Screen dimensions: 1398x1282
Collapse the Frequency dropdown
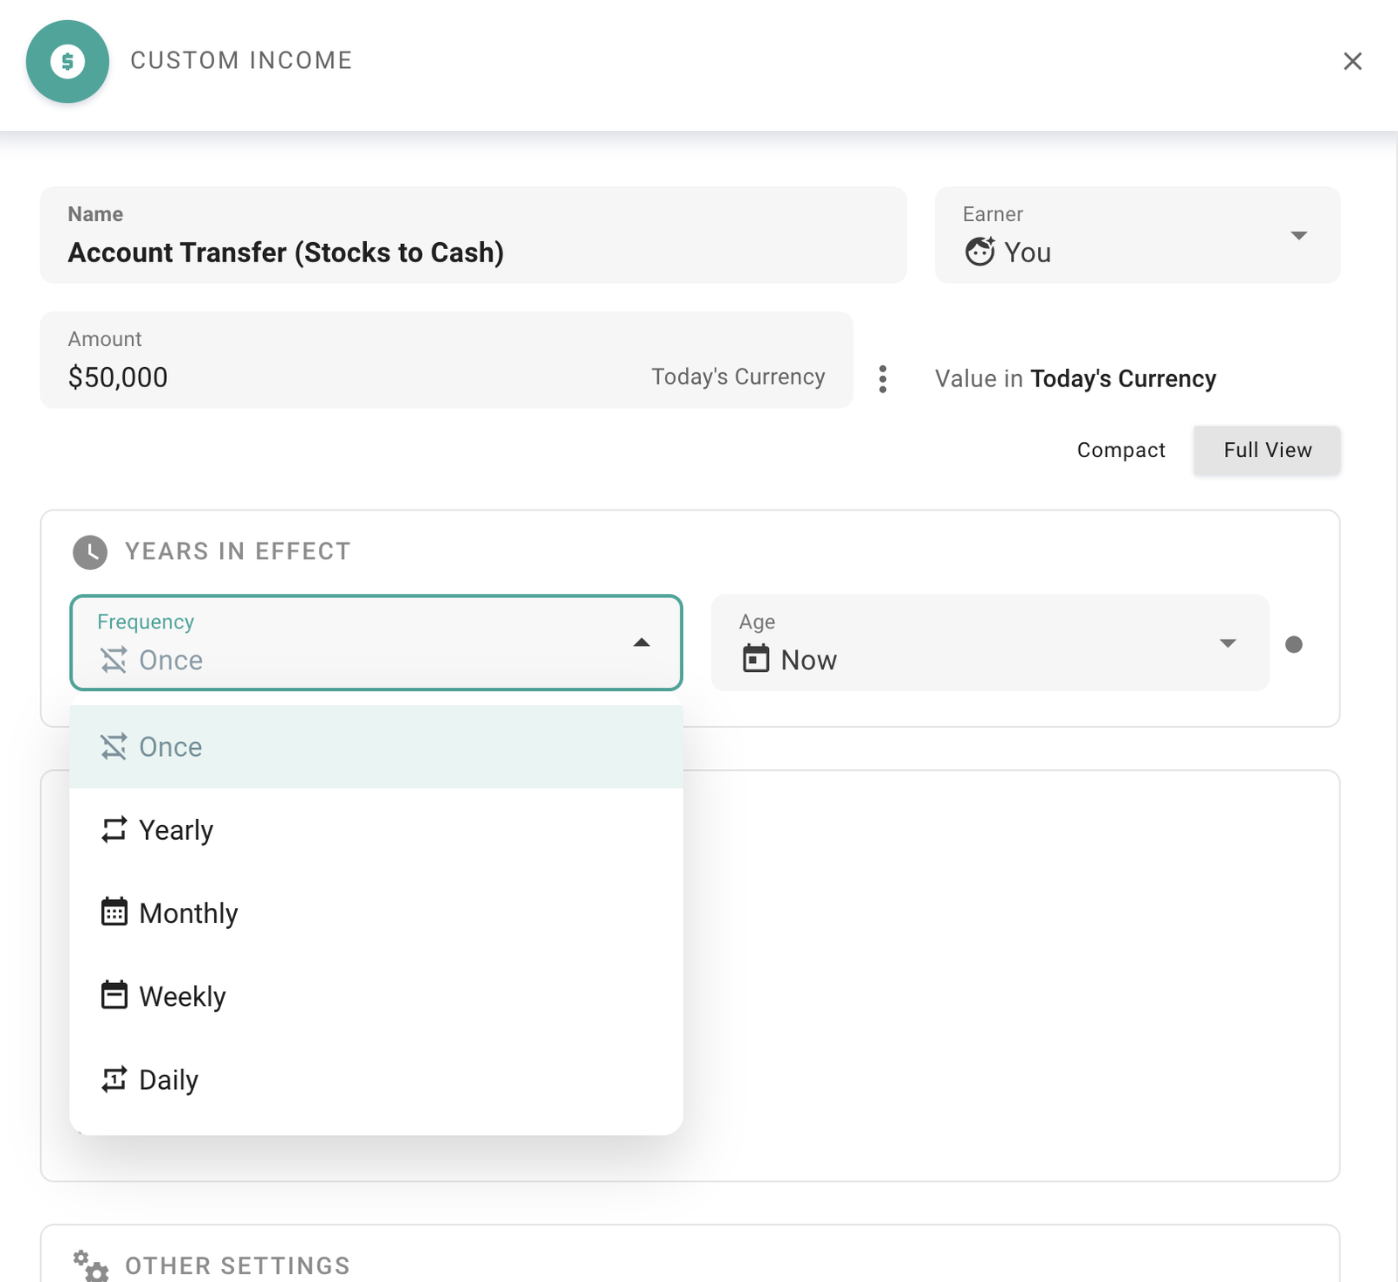coord(641,643)
